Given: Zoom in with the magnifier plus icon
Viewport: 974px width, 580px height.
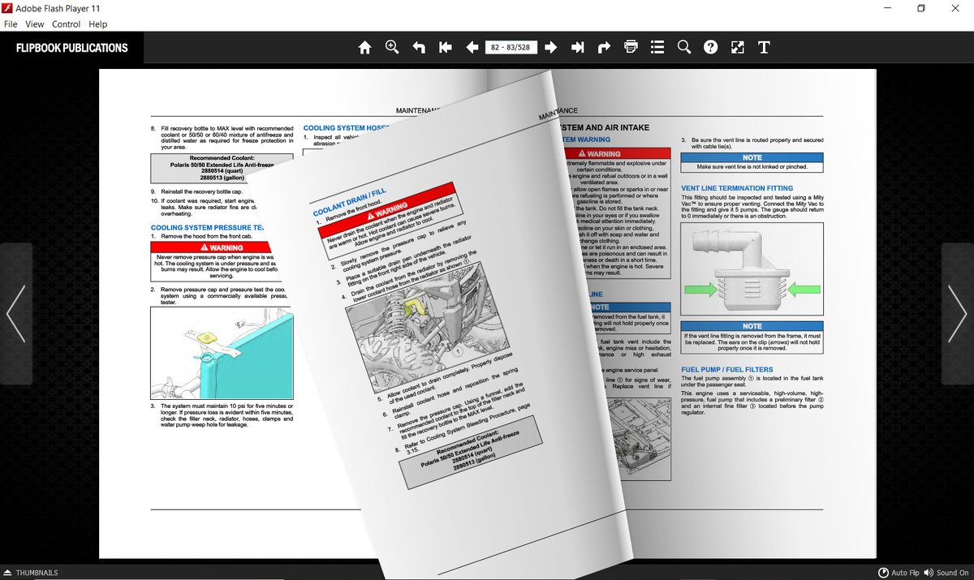Looking at the screenshot, I should click(392, 47).
